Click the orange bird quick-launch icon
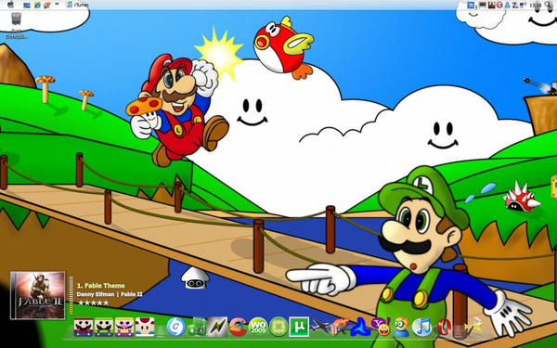Screen dimensions: 557x348 point(47,5)
